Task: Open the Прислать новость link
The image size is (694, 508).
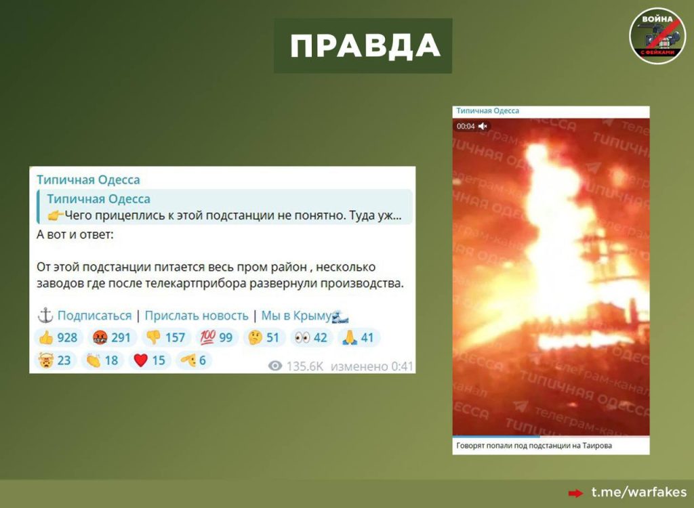Action: [197, 316]
